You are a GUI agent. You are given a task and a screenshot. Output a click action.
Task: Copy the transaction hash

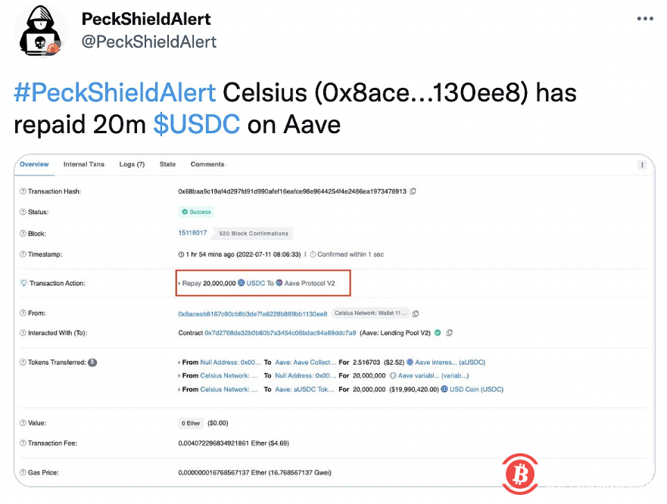(412, 191)
